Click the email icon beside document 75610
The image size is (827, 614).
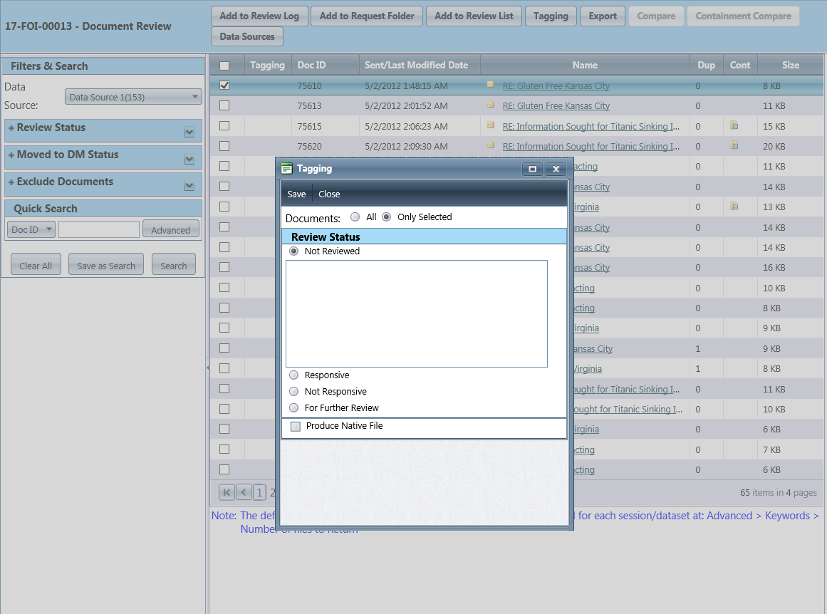490,85
